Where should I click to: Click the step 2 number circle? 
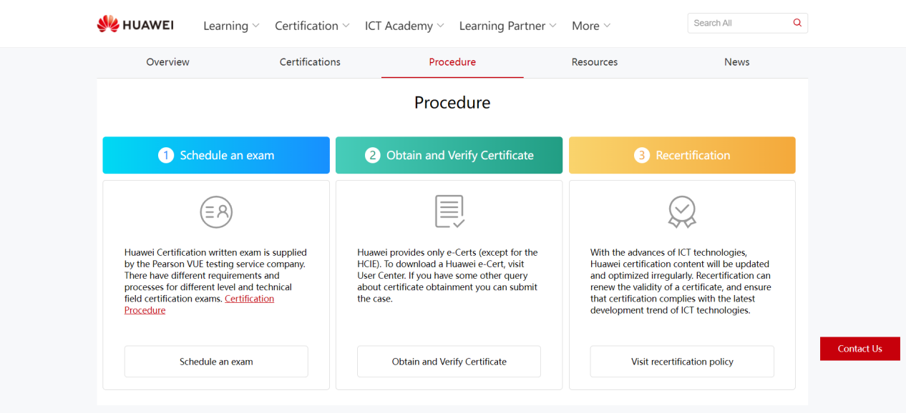pyautogui.click(x=372, y=155)
